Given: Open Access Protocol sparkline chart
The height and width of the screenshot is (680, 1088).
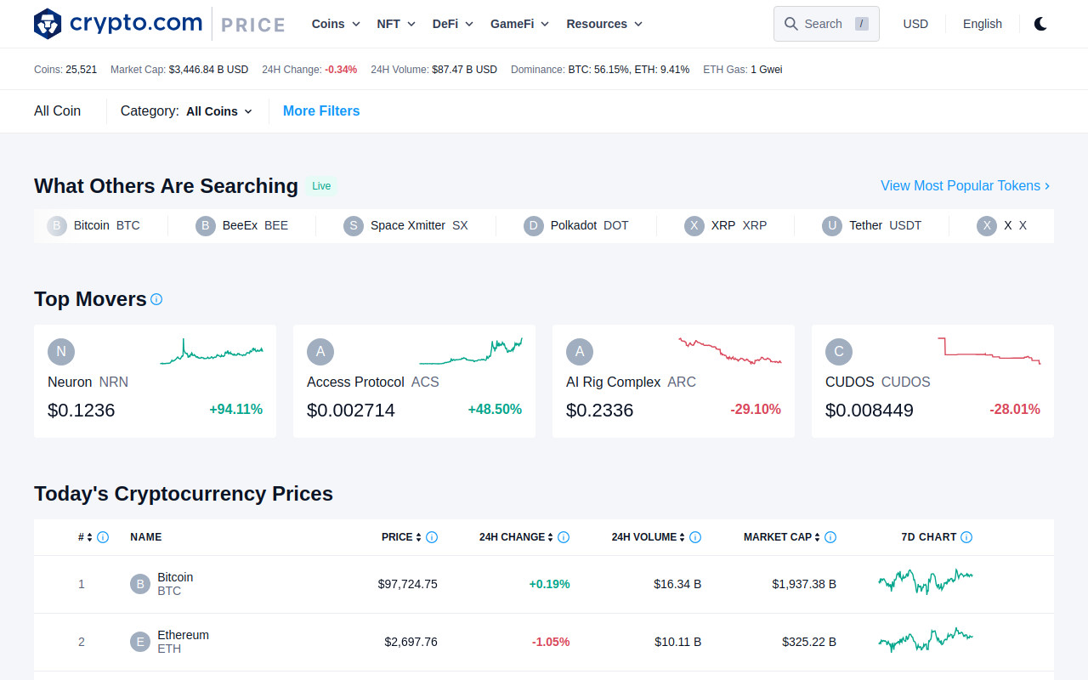Looking at the screenshot, I should point(471,351).
